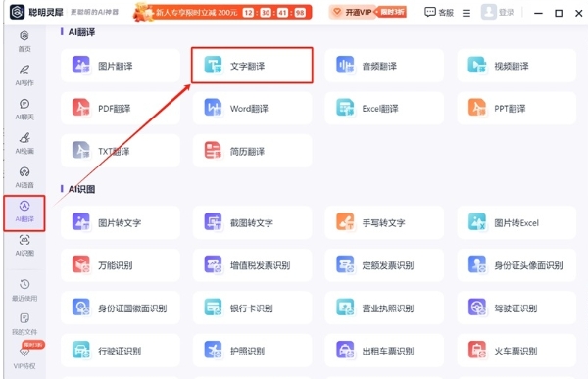Open AI识图 in the sidebar
588x379 pixels.
point(24,246)
